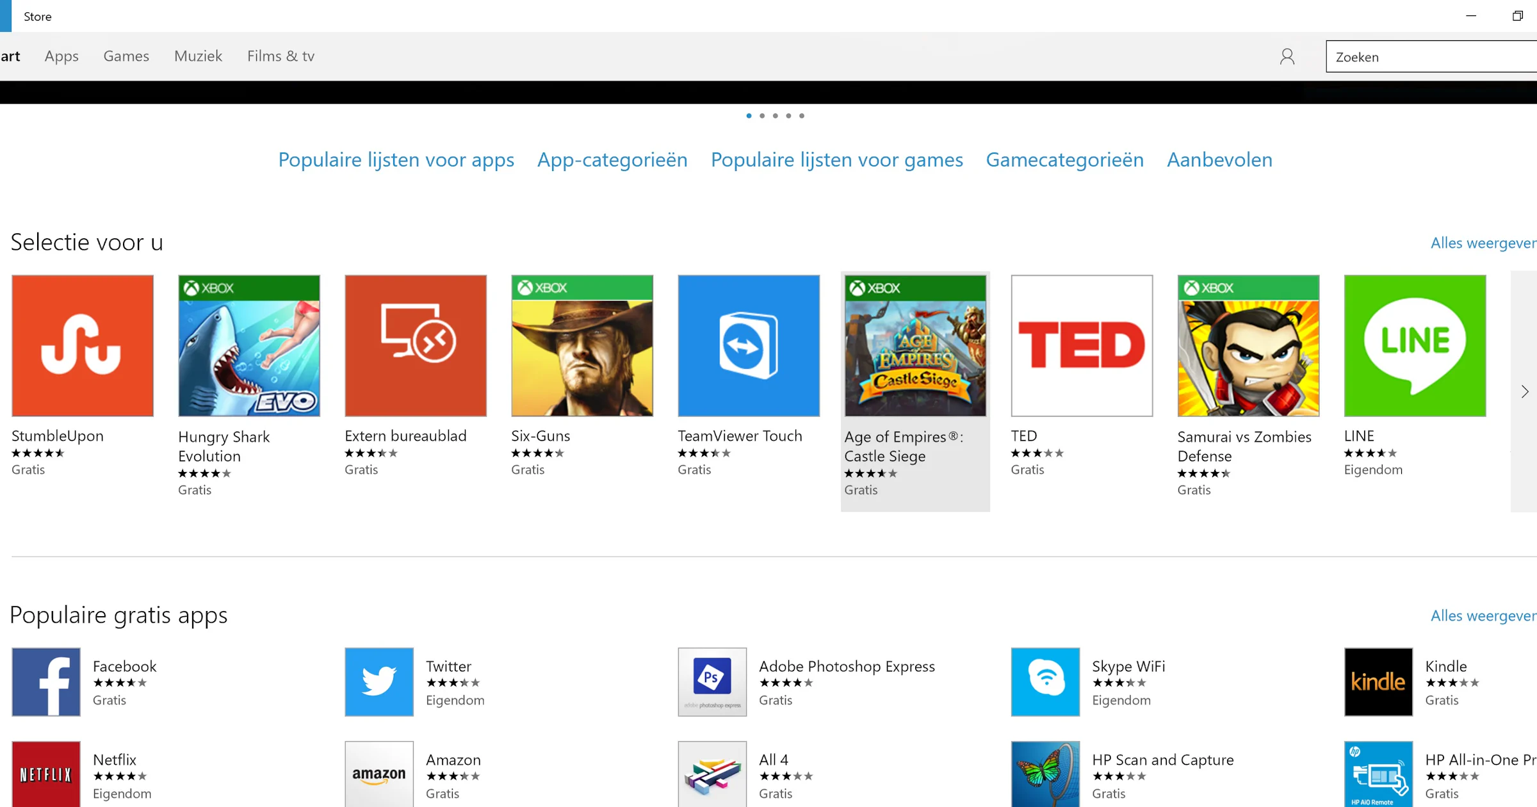The height and width of the screenshot is (807, 1537).
Task: Go to third carousel page dot
Action: tap(776, 116)
